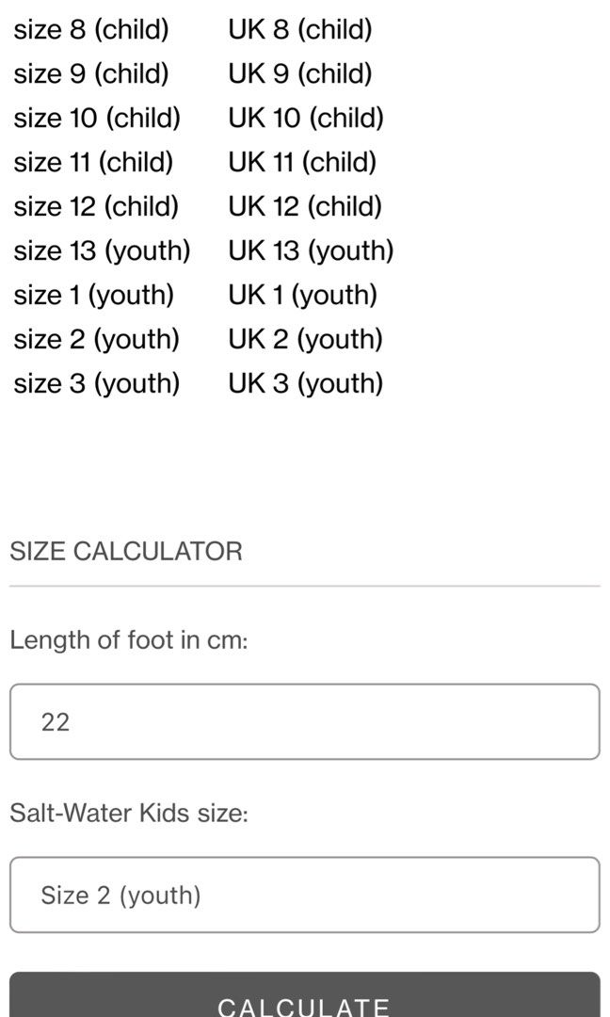Select the size 8 (child) row text
Image resolution: width=610 pixels, height=1017 pixels.
pyautogui.click(x=91, y=29)
